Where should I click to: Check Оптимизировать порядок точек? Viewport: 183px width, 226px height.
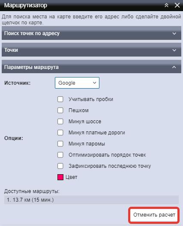pos(60,155)
